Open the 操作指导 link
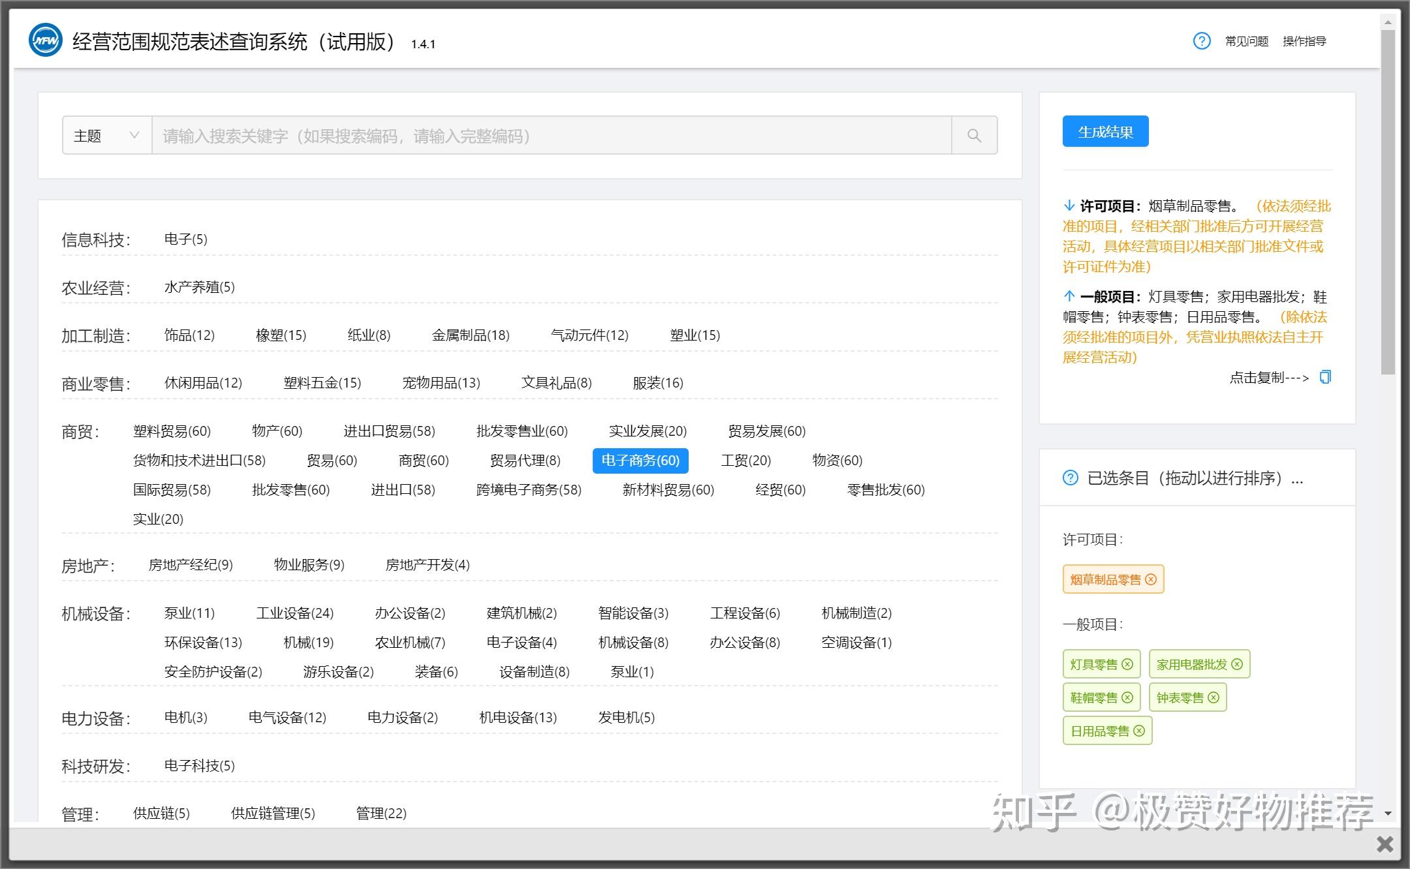This screenshot has width=1410, height=869. (x=1304, y=42)
